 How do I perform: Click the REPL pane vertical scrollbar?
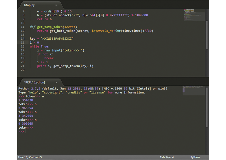pos(207,107)
